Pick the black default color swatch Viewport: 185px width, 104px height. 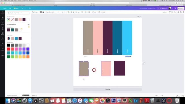click(8, 45)
